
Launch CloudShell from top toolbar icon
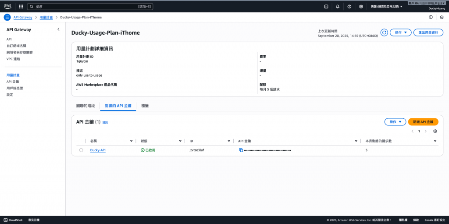pos(326,7)
